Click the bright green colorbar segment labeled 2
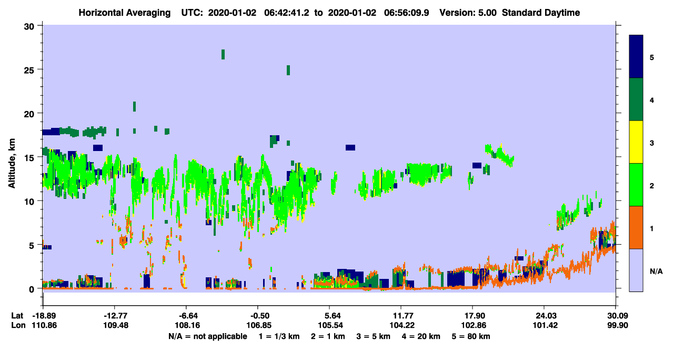The height and width of the screenshot is (351, 684). pyautogui.click(x=636, y=185)
